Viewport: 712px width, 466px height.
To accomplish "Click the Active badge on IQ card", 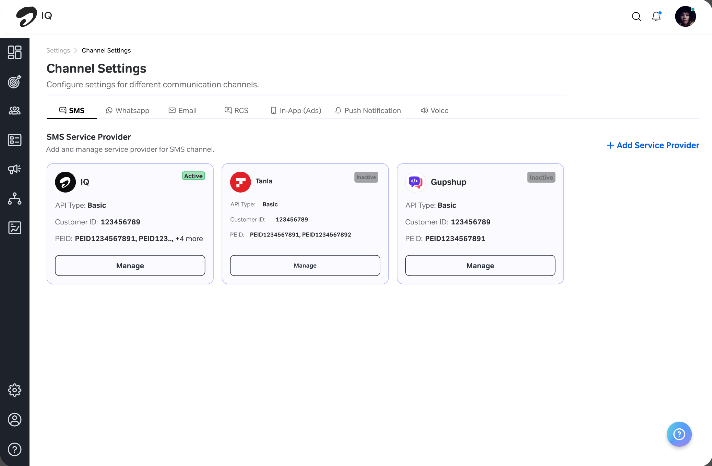I will (193, 176).
